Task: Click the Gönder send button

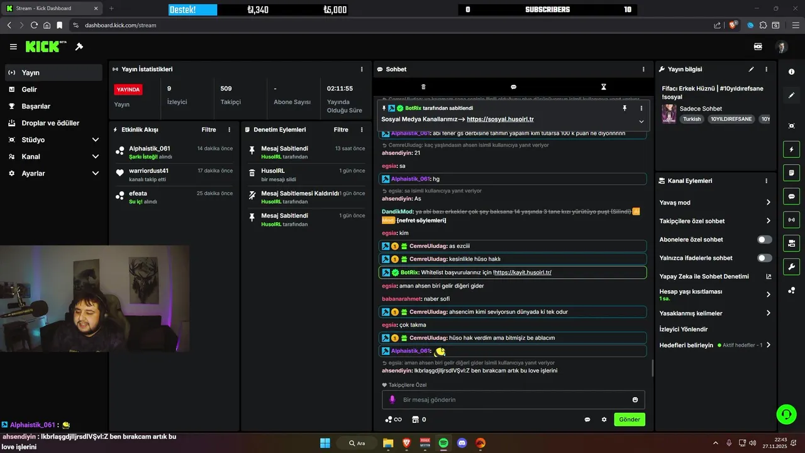Action: click(630, 419)
